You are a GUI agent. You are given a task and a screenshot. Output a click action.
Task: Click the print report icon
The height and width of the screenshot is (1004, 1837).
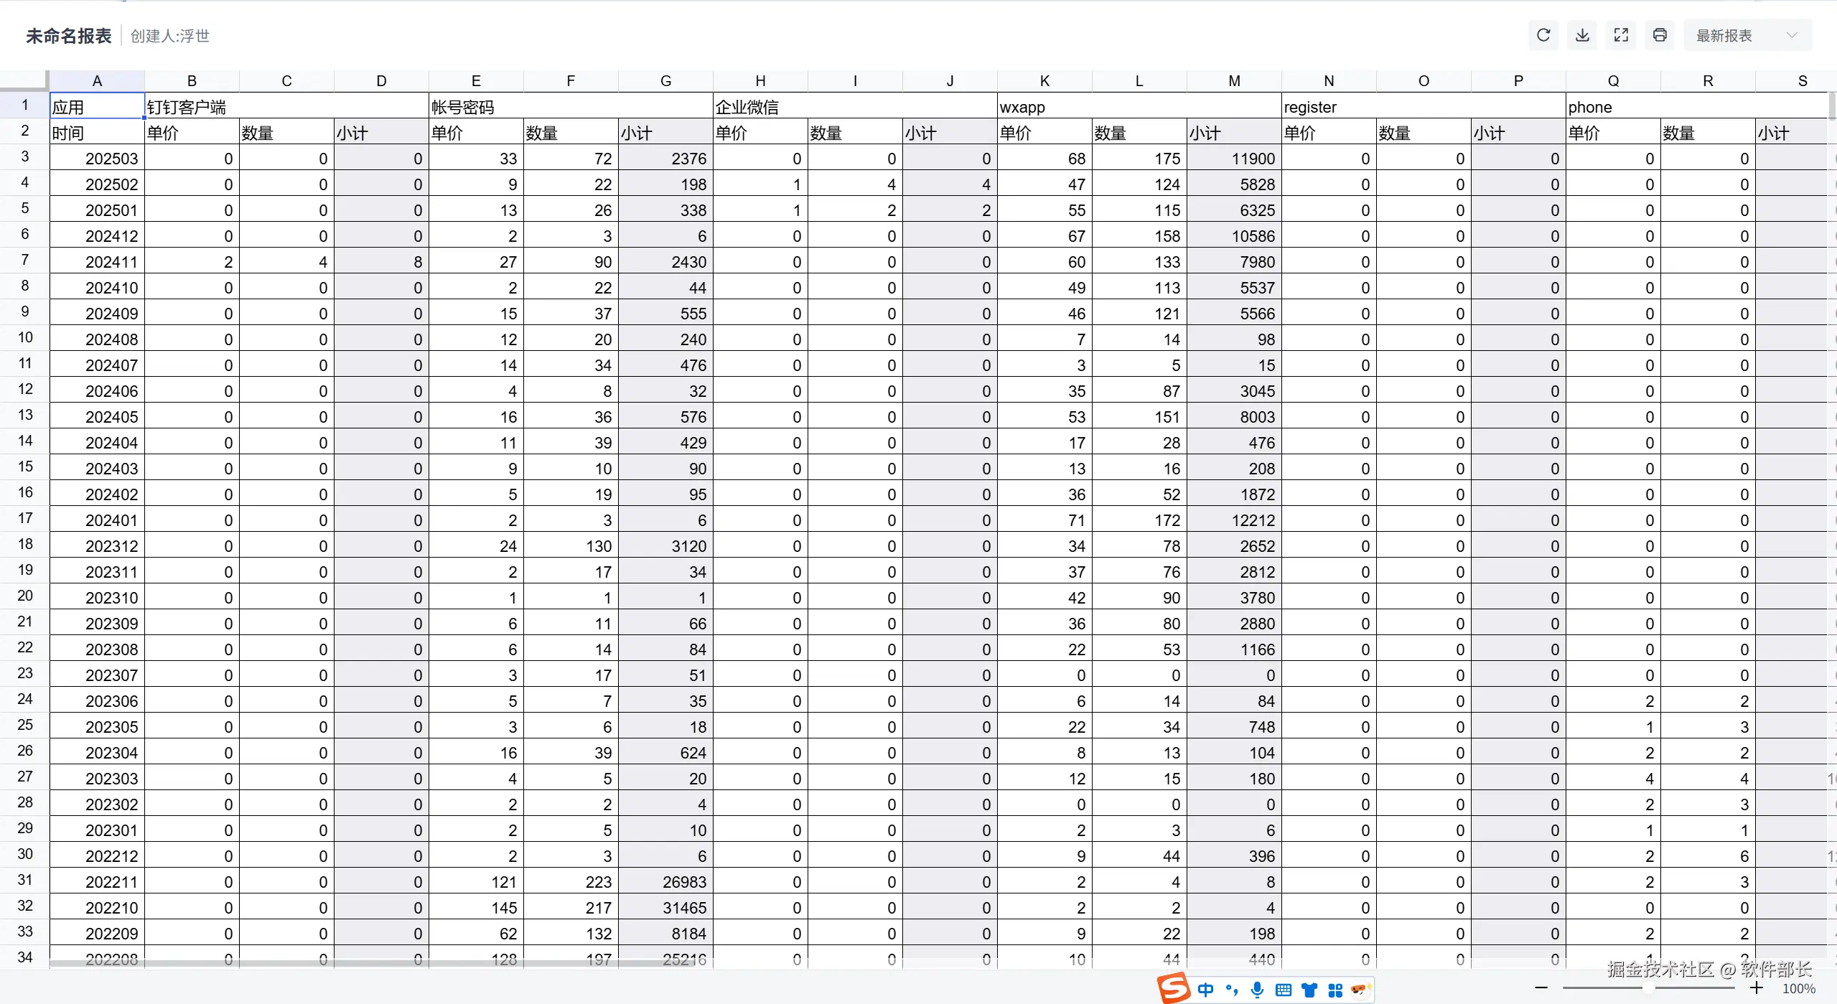coord(1660,35)
